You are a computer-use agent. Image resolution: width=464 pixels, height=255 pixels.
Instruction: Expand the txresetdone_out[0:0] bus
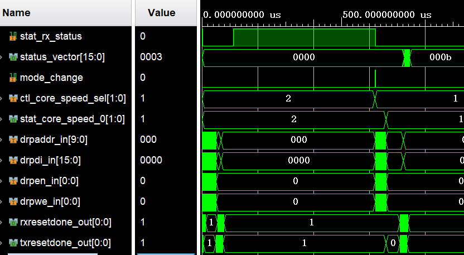pos(1,243)
